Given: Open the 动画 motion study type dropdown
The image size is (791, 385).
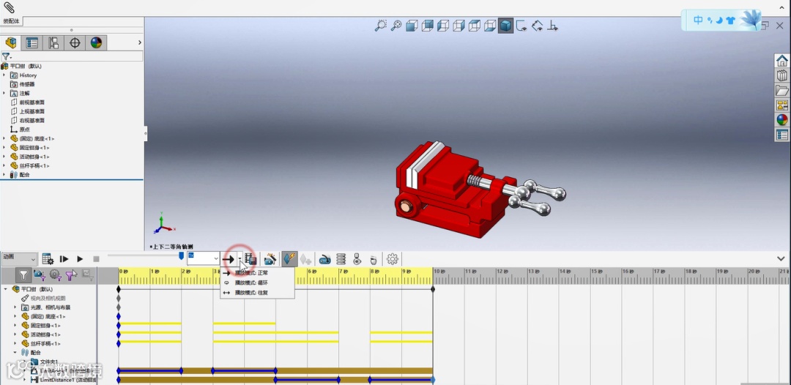Looking at the screenshot, I should [x=19, y=259].
